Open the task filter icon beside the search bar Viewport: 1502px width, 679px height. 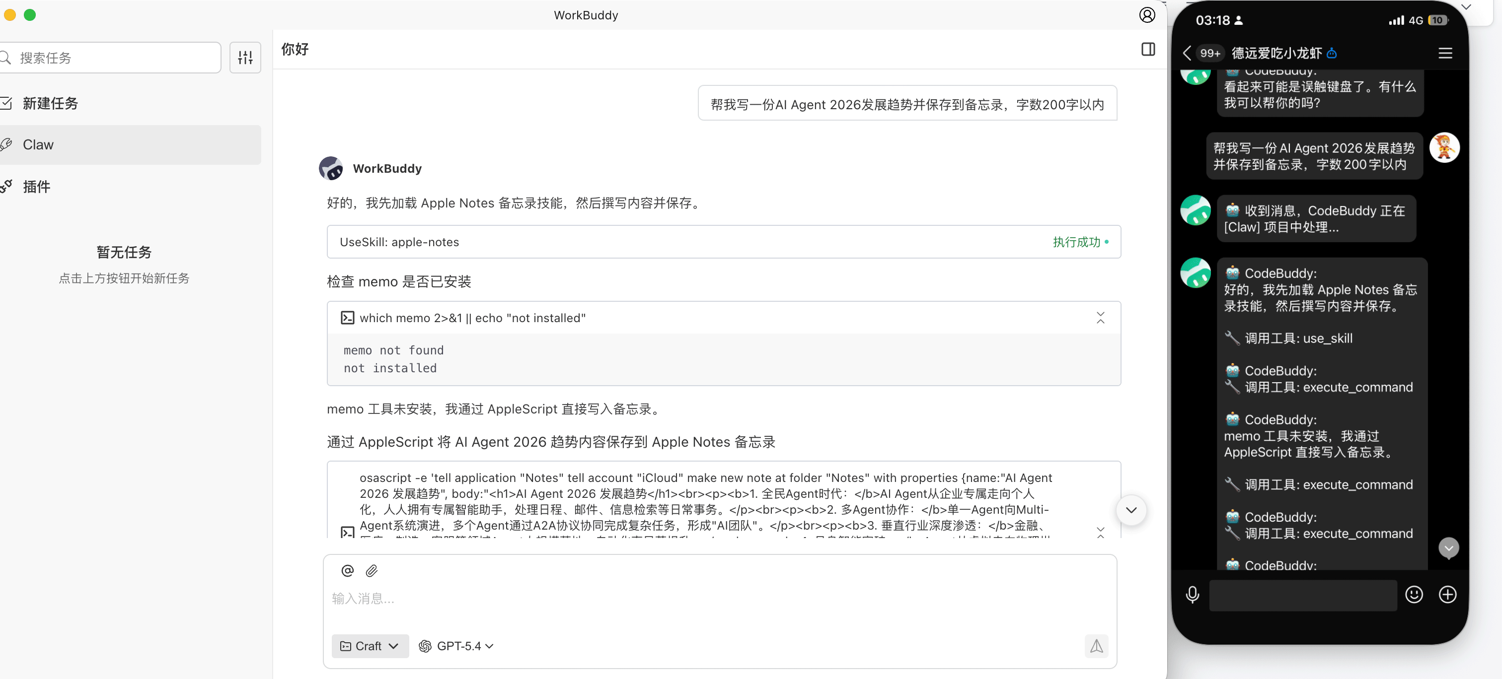coord(245,57)
